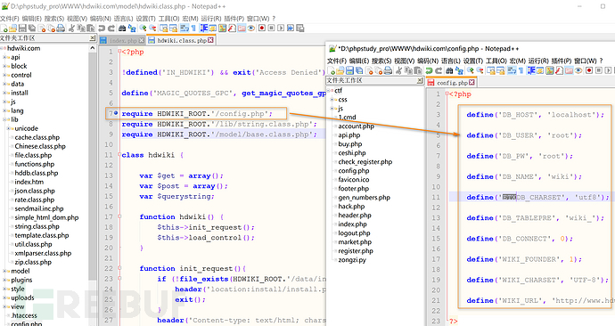The width and height of the screenshot is (615, 326).
Task: Click Record macro button in config.php window
Action: [x=589, y=70]
